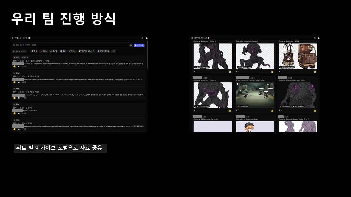Play the Saintess Attack Effect video
Viewport: 351px width, 197px height.
tap(238, 84)
